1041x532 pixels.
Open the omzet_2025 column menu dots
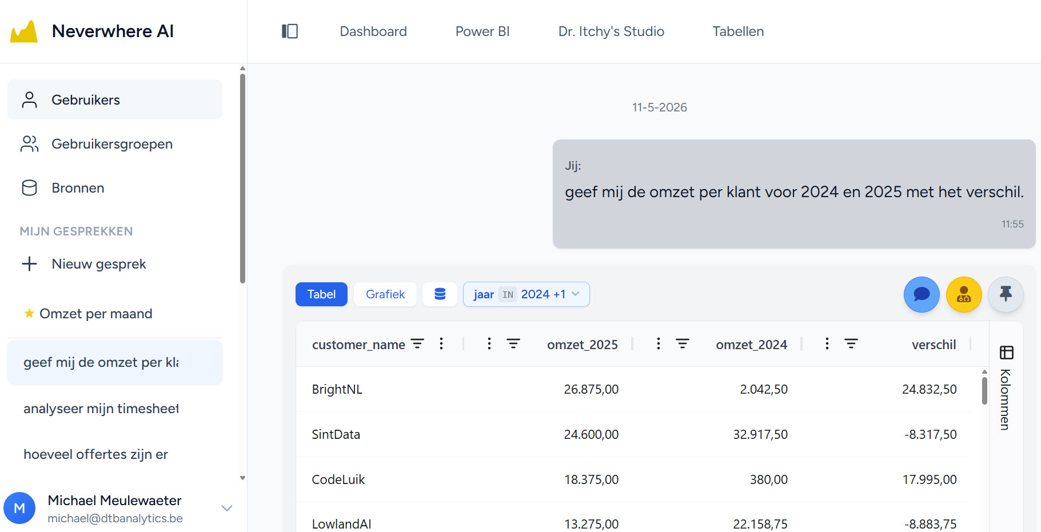click(489, 344)
